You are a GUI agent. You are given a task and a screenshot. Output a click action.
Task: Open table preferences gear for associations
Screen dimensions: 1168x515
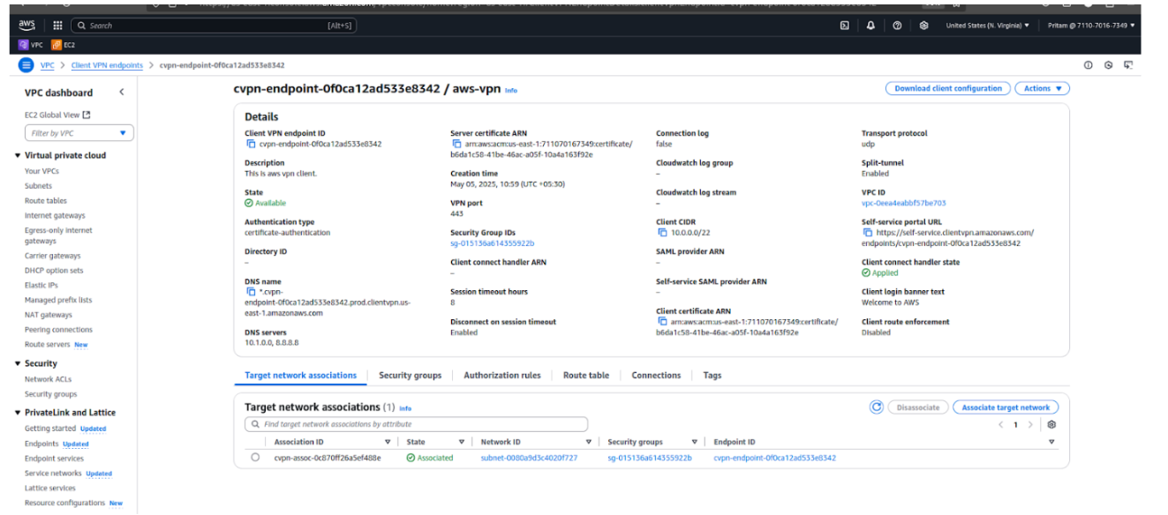[1050, 424]
